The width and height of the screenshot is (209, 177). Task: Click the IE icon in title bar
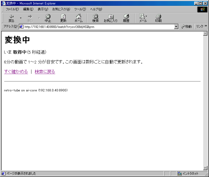[3, 3]
